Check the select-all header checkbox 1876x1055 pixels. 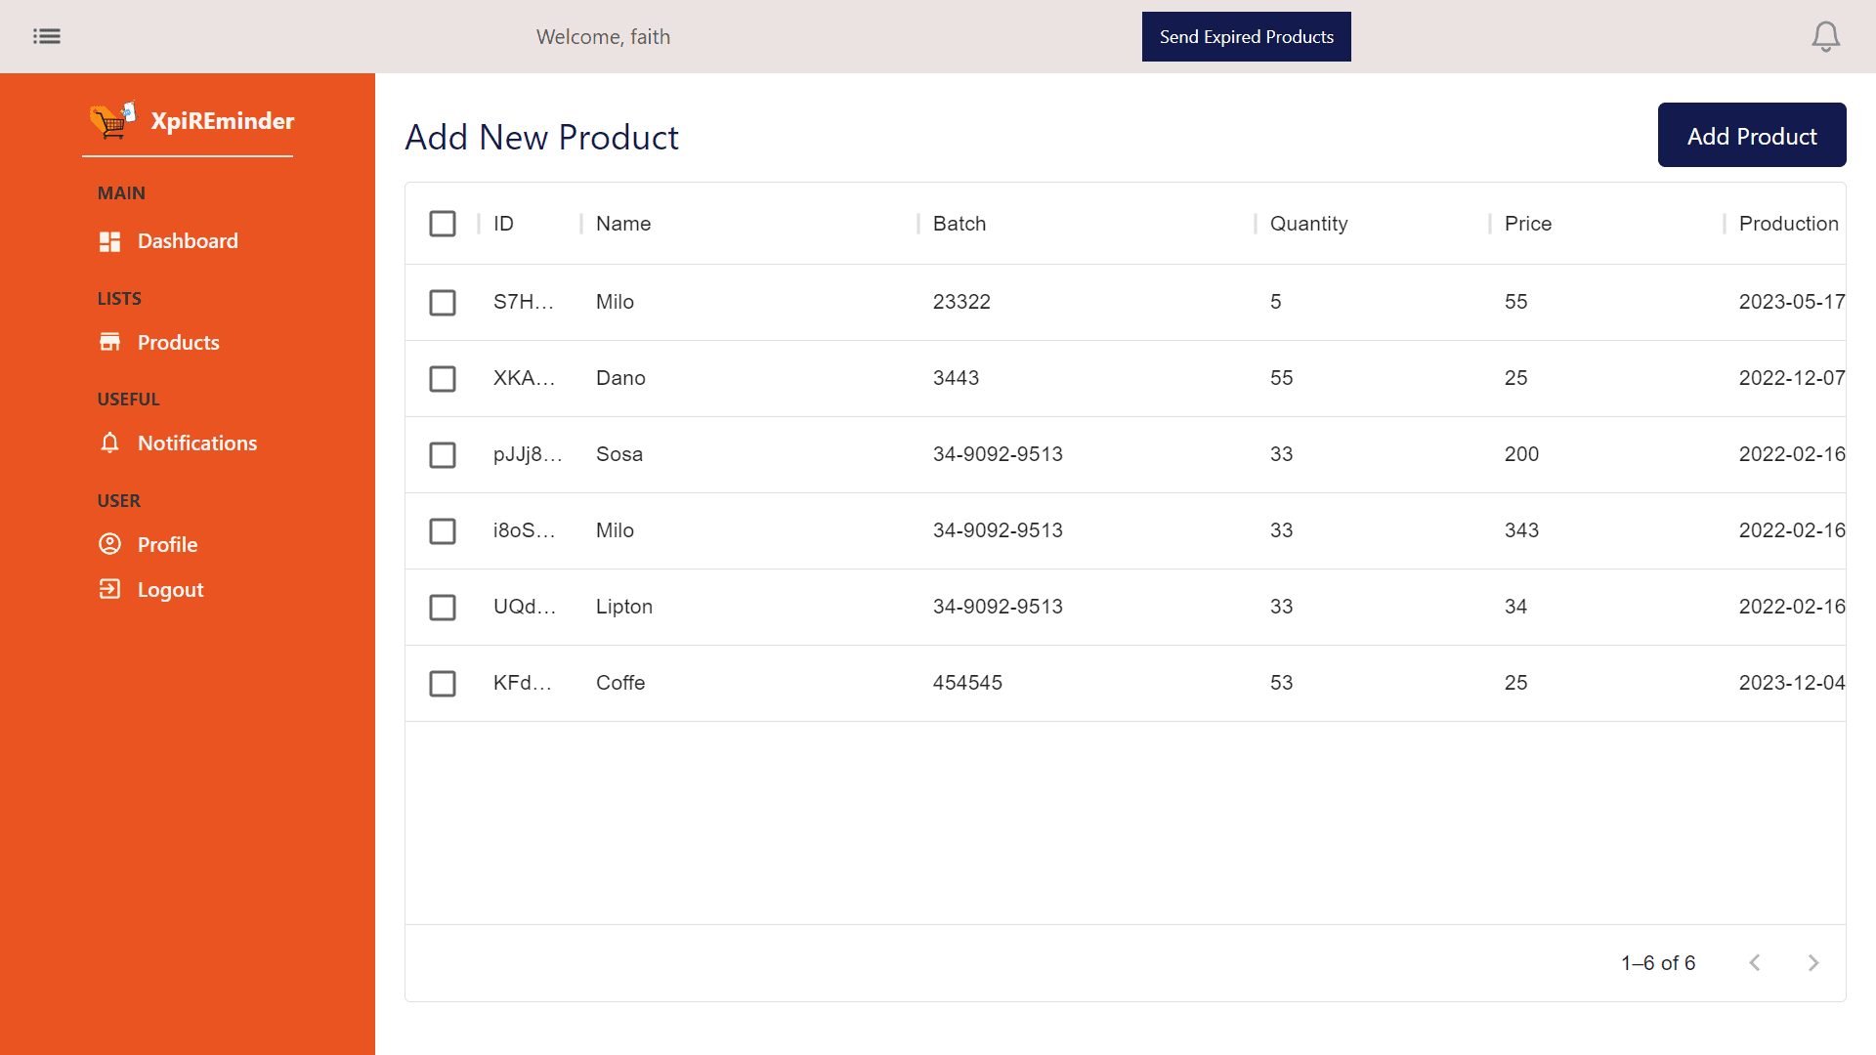click(443, 224)
